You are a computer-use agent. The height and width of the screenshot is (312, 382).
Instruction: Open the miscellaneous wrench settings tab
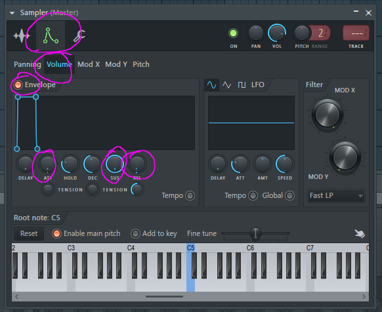(79, 36)
